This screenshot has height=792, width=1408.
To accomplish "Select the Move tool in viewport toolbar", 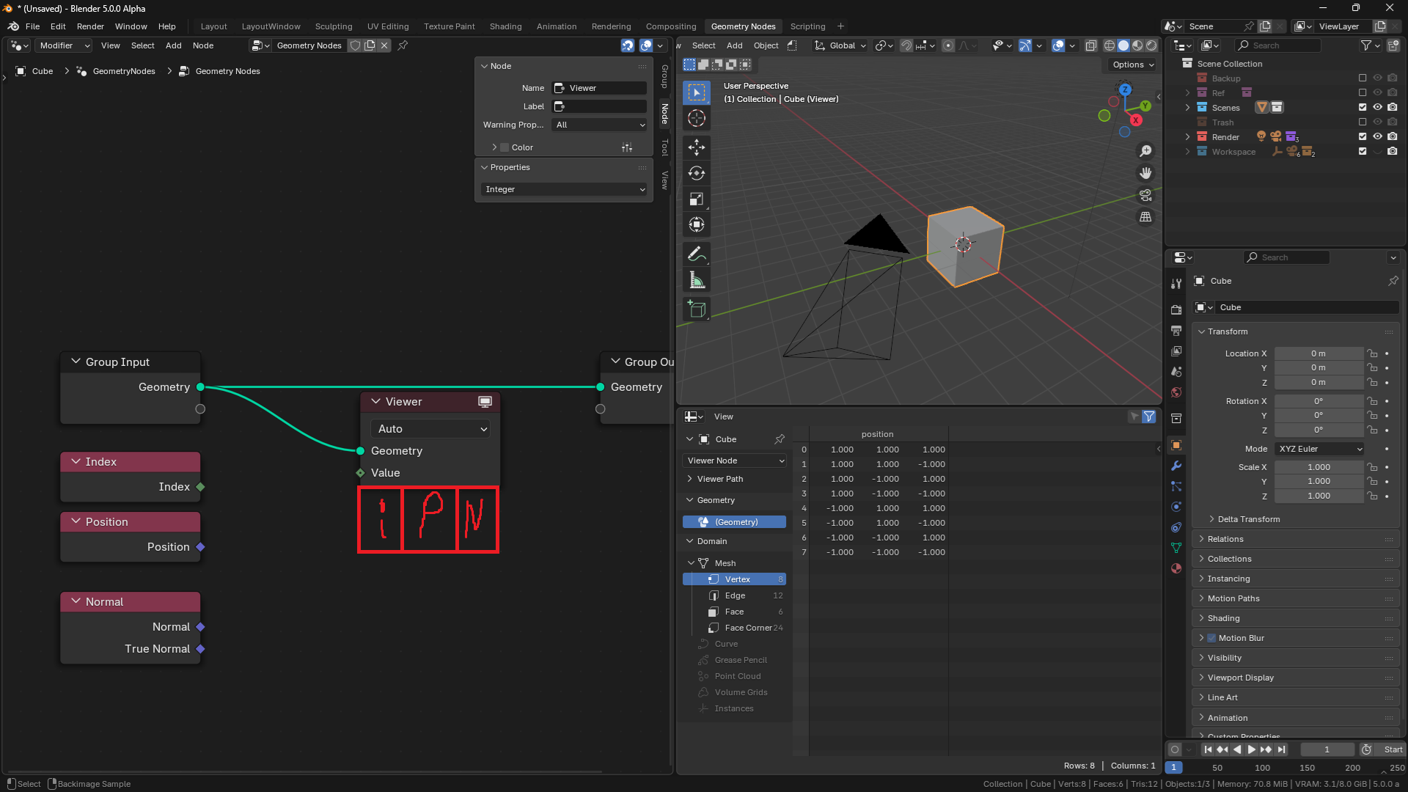I will [x=697, y=147].
